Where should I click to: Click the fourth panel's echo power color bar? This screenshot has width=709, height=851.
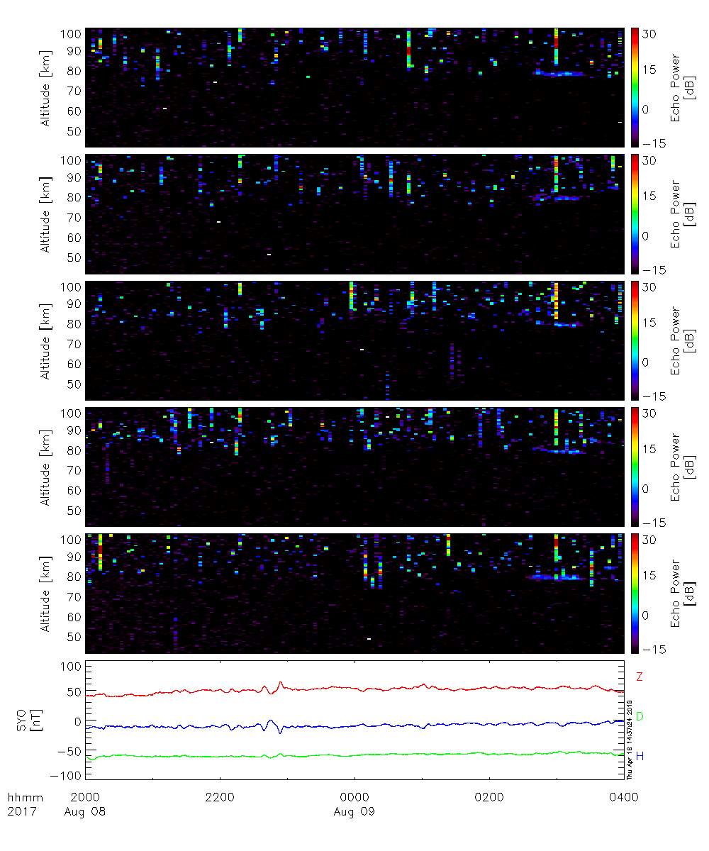pos(636,467)
